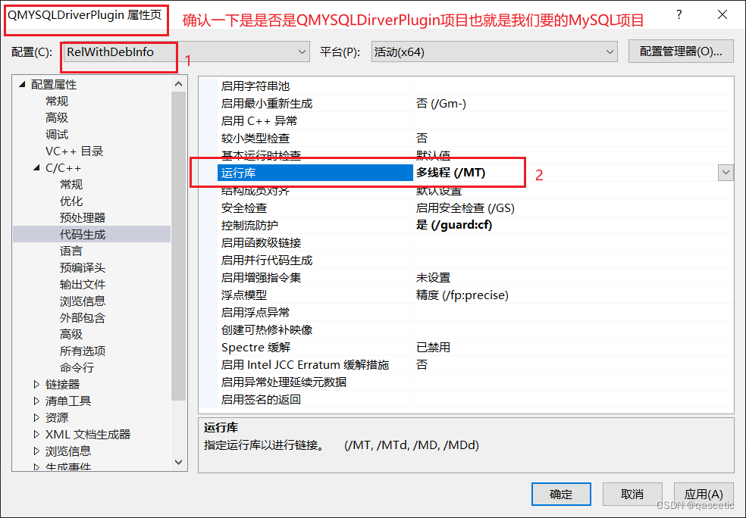Collapse the C/C++ tree node
Viewport: 746px width, 518px height.
(x=36, y=168)
